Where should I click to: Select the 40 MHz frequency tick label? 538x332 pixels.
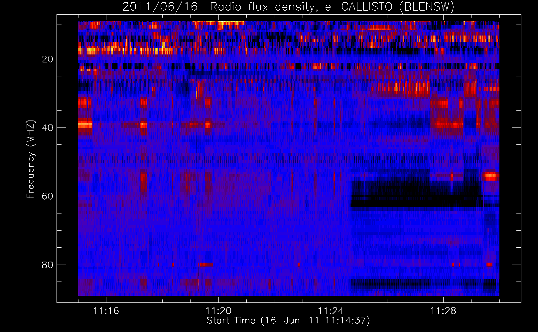coord(48,128)
